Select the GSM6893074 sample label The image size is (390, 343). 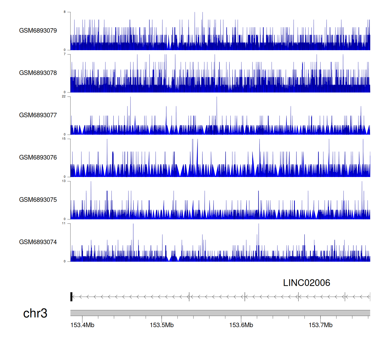(x=38, y=242)
